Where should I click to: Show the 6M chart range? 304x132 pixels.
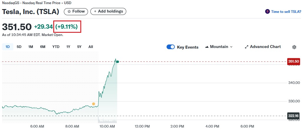click(43, 47)
